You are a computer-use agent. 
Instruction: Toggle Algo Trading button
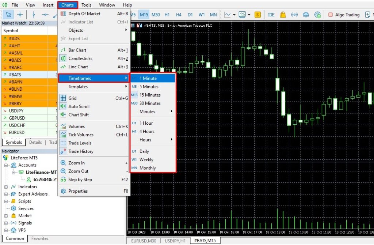[344, 15]
